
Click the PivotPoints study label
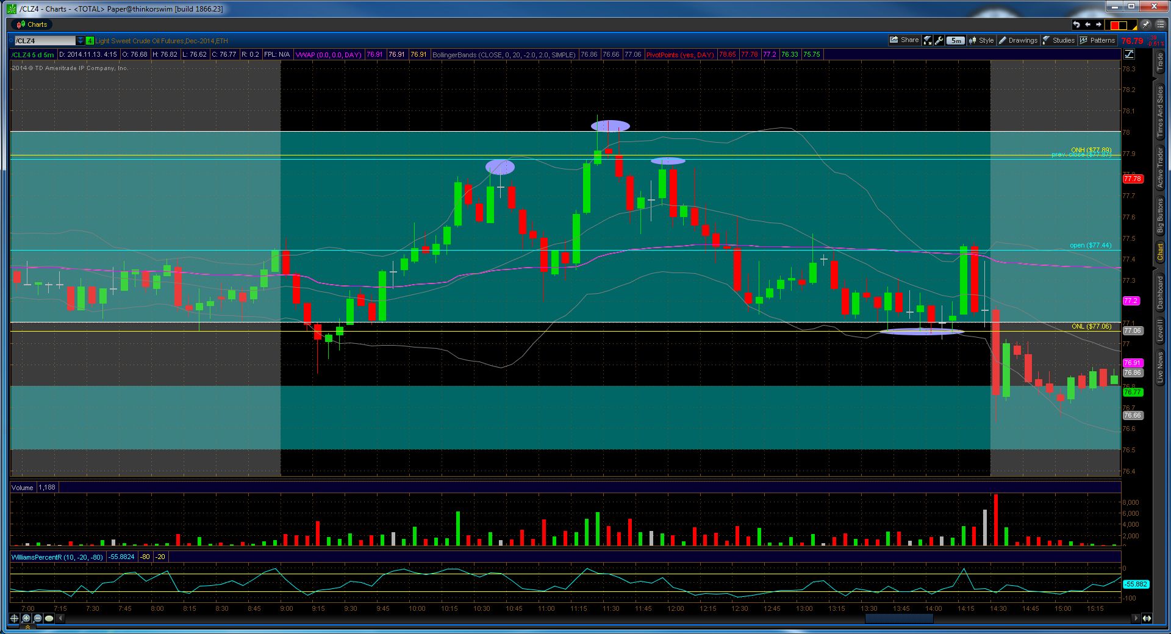pos(680,55)
